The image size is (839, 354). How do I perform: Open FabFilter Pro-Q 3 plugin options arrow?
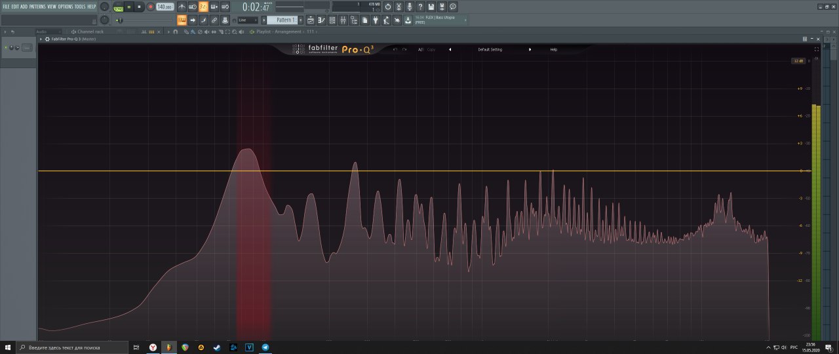[x=41, y=39]
